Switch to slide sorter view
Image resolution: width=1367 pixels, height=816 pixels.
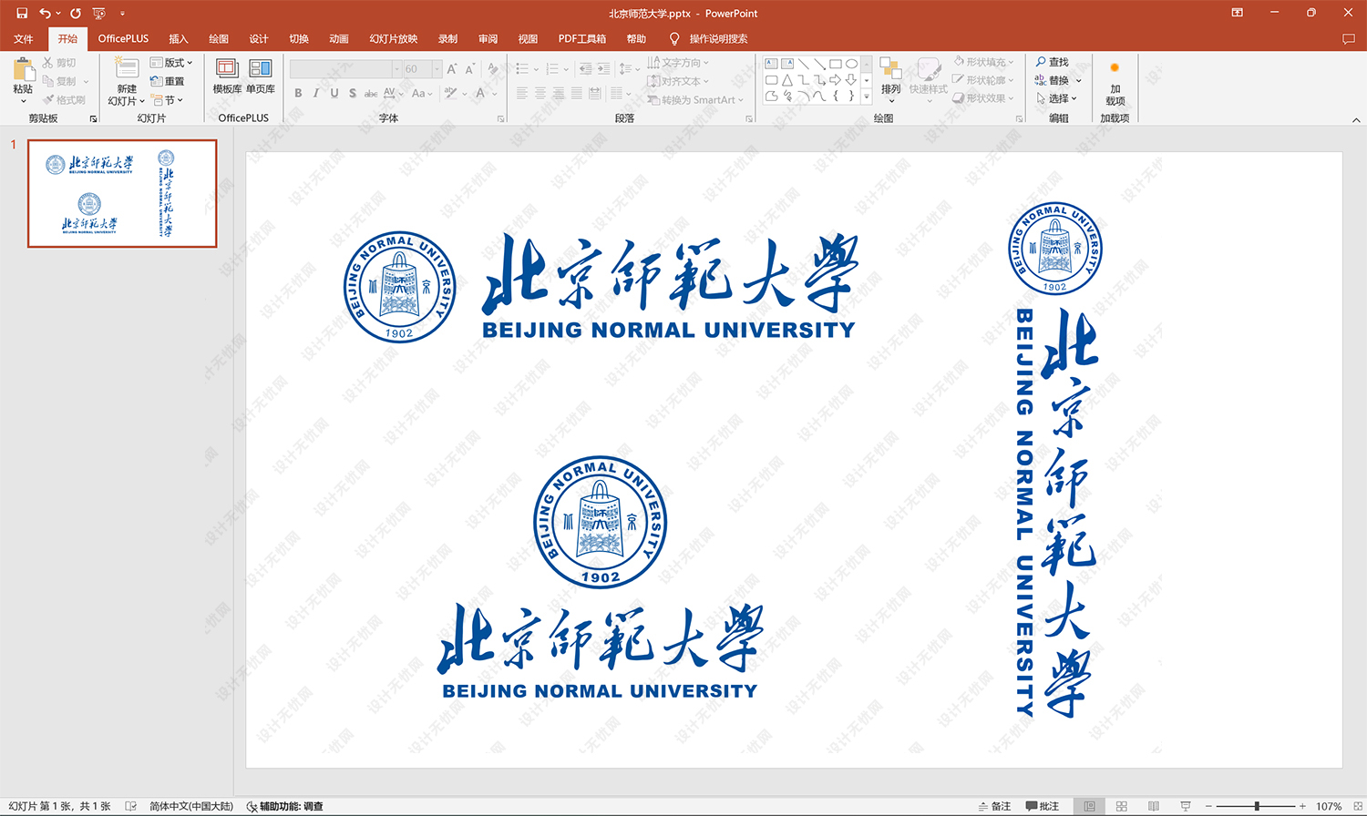pyautogui.click(x=1121, y=806)
